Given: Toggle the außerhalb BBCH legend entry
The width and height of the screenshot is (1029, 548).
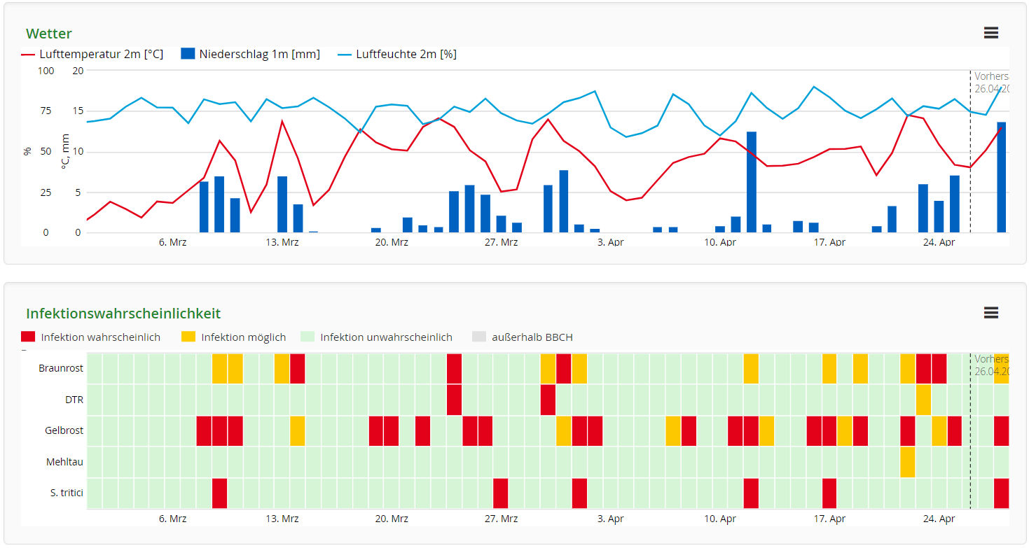Looking at the screenshot, I should click(523, 337).
